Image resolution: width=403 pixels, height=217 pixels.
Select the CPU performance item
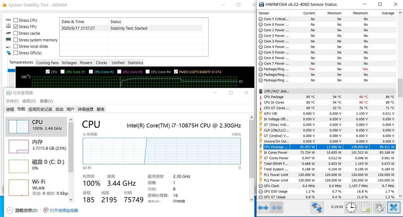[36, 127]
